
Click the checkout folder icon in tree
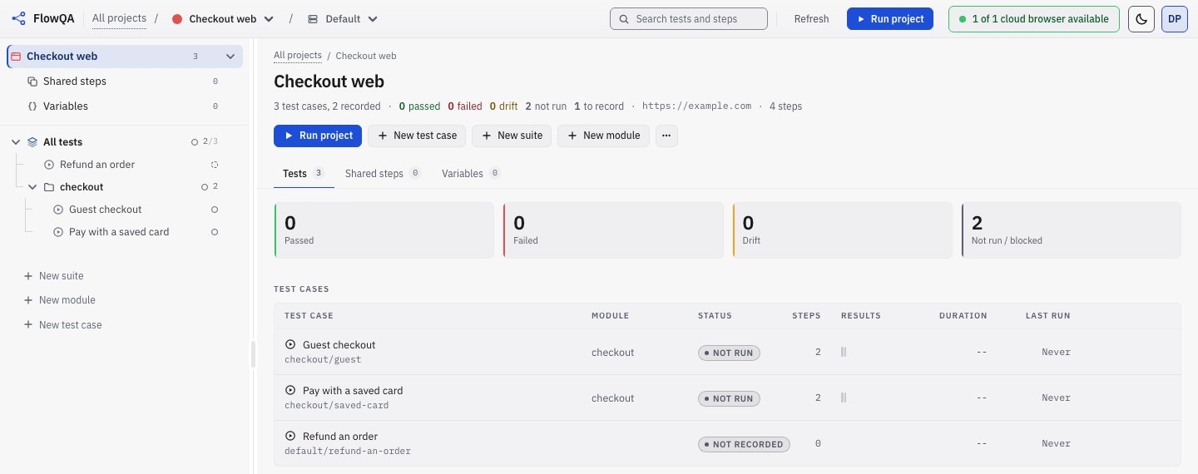click(49, 187)
